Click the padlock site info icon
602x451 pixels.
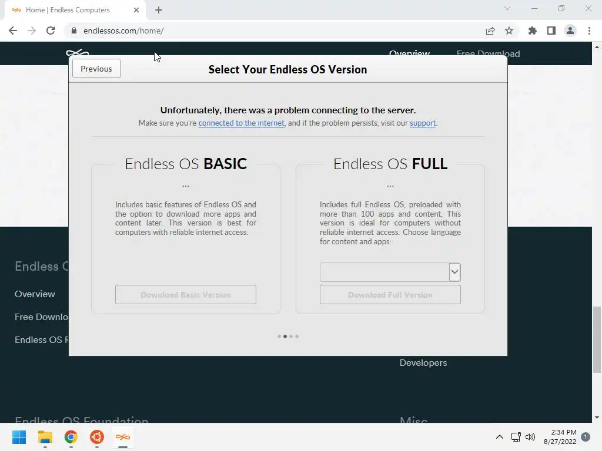(74, 31)
